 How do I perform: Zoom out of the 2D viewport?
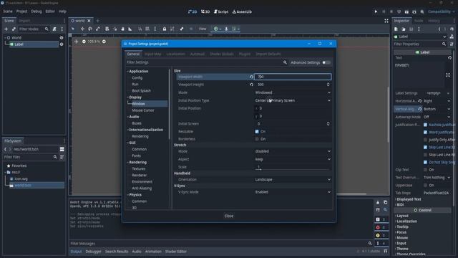[x=84, y=42]
